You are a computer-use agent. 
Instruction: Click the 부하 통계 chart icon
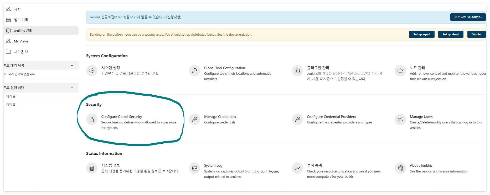[297, 168]
